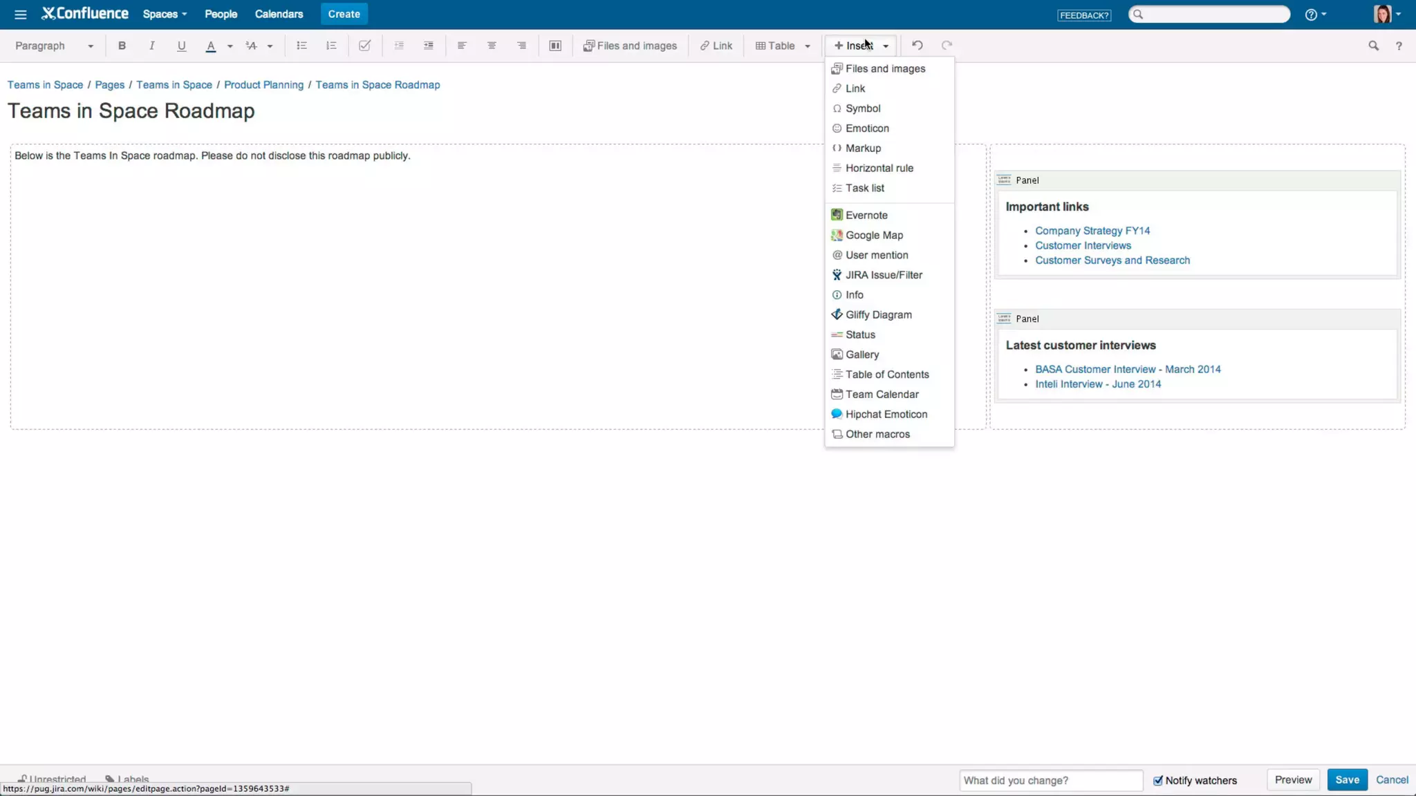The image size is (1416, 796).
Task: Open the editor search icon
Action: (x=1373, y=46)
